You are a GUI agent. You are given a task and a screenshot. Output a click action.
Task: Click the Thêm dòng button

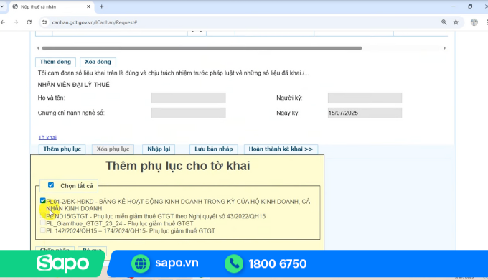pos(55,62)
